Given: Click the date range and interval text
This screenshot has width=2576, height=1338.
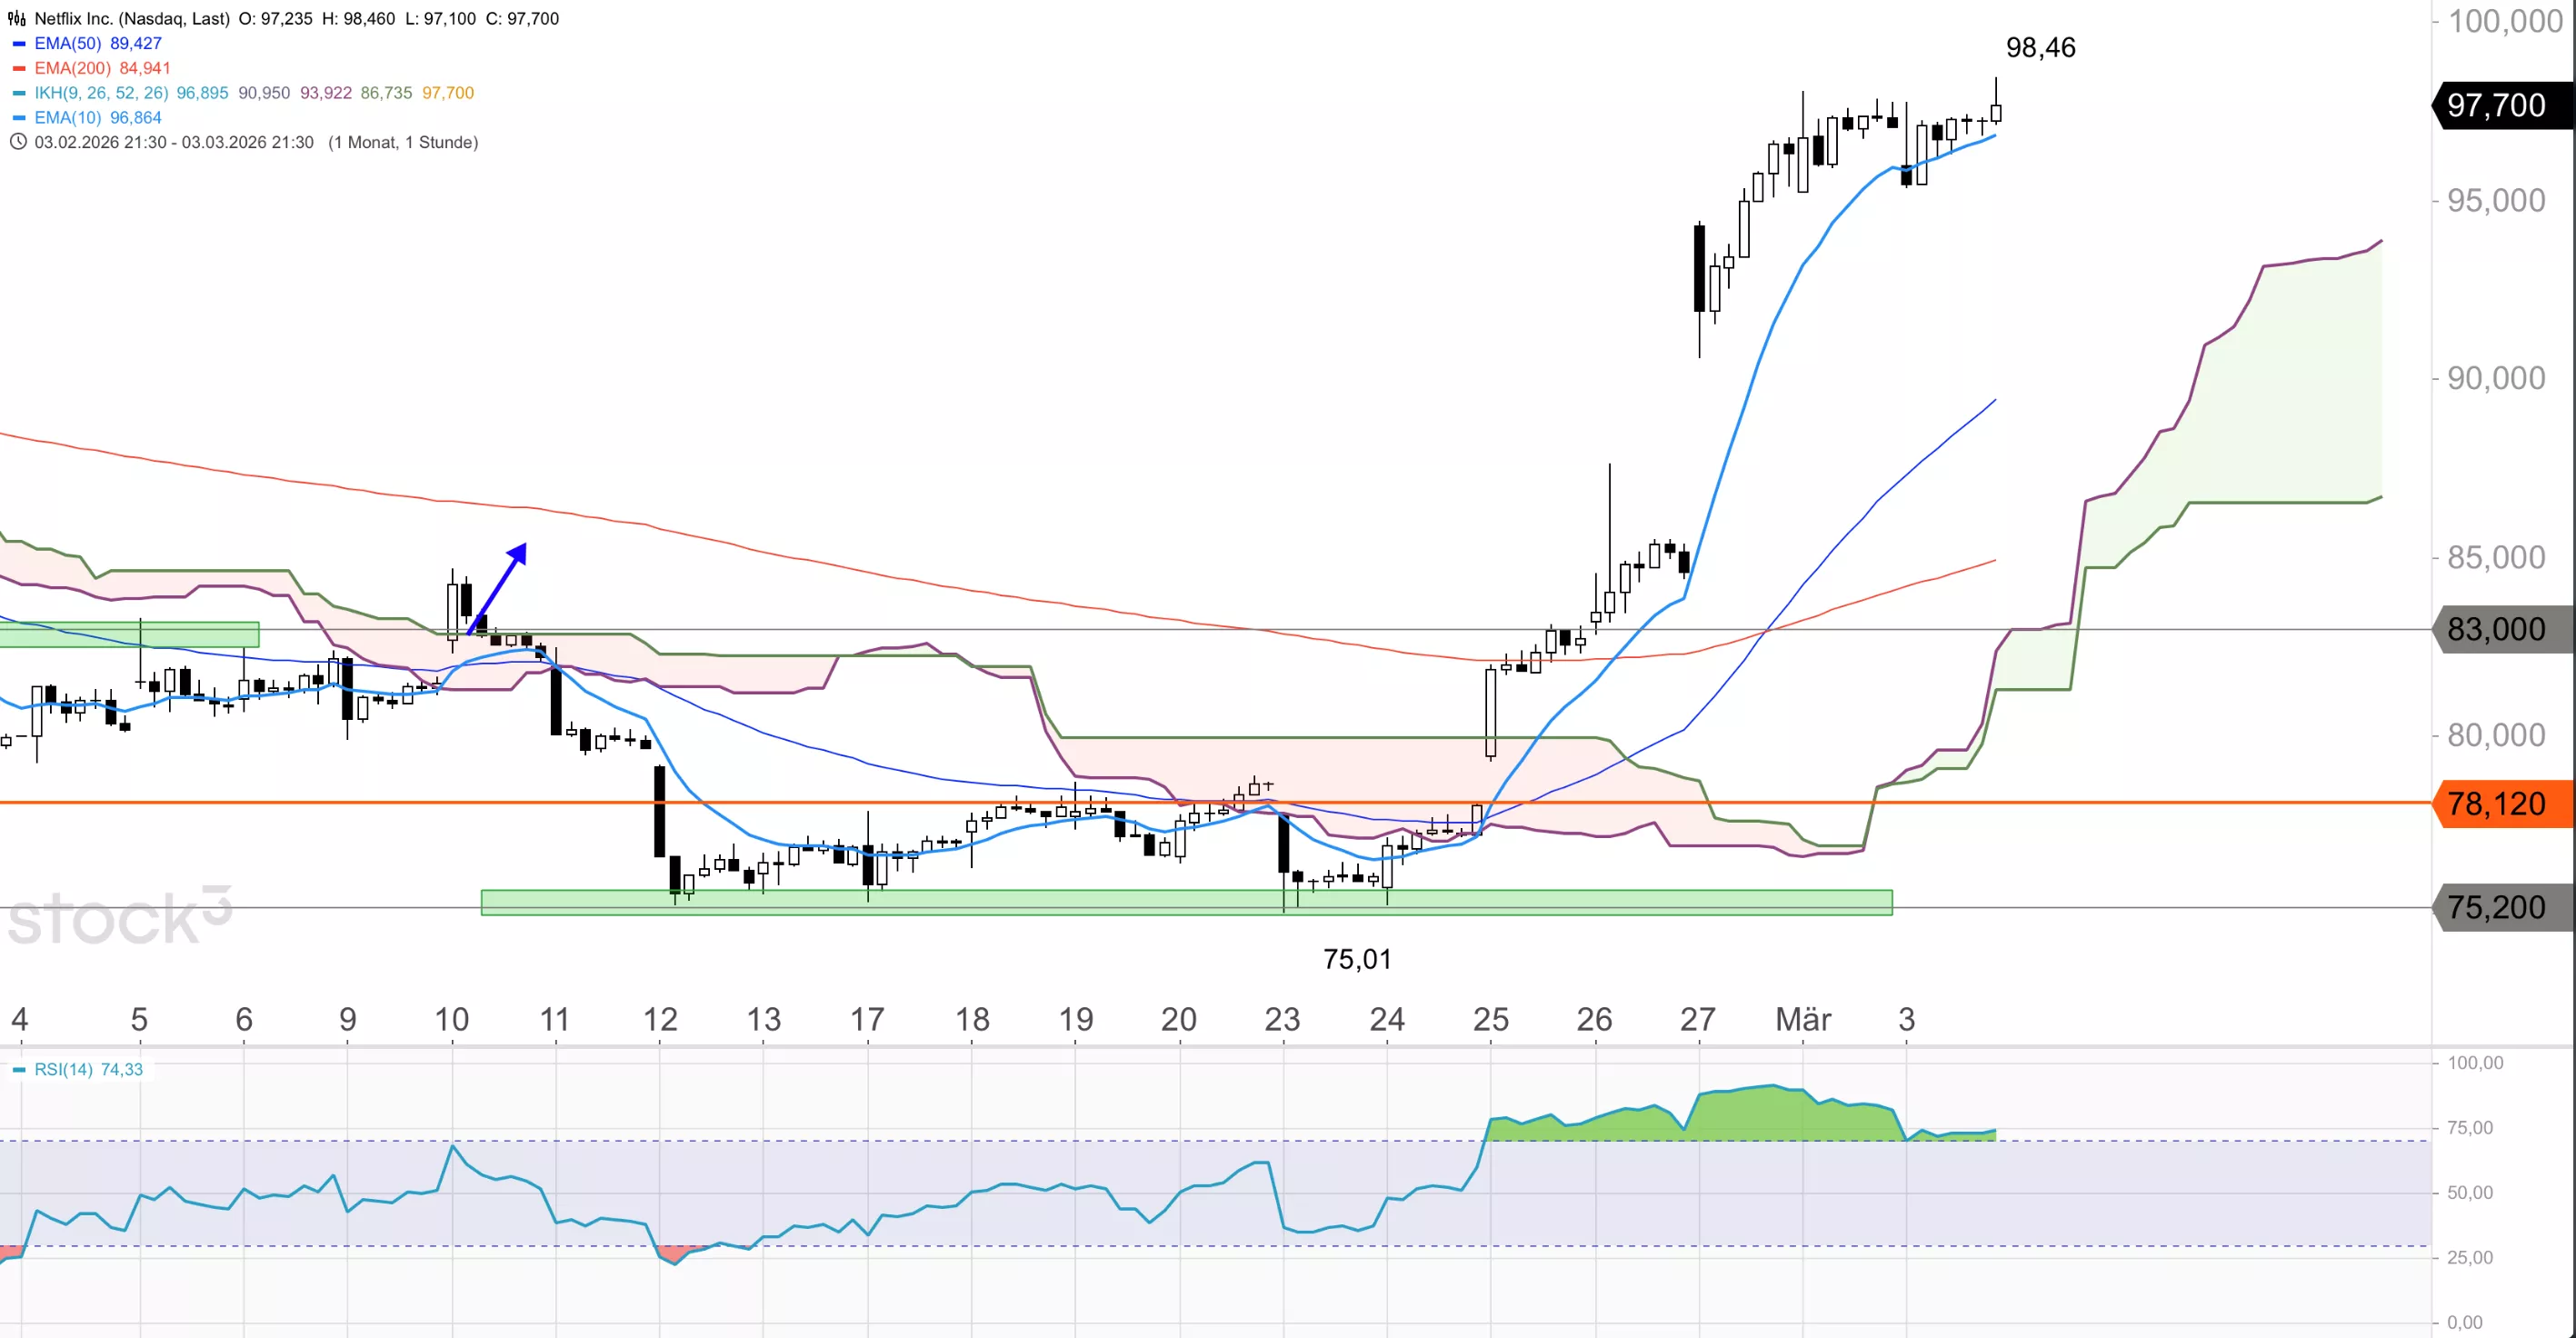Looking at the screenshot, I should (256, 142).
